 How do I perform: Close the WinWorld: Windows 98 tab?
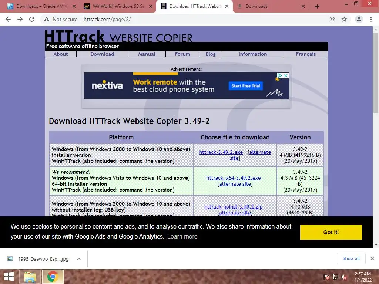151,6
